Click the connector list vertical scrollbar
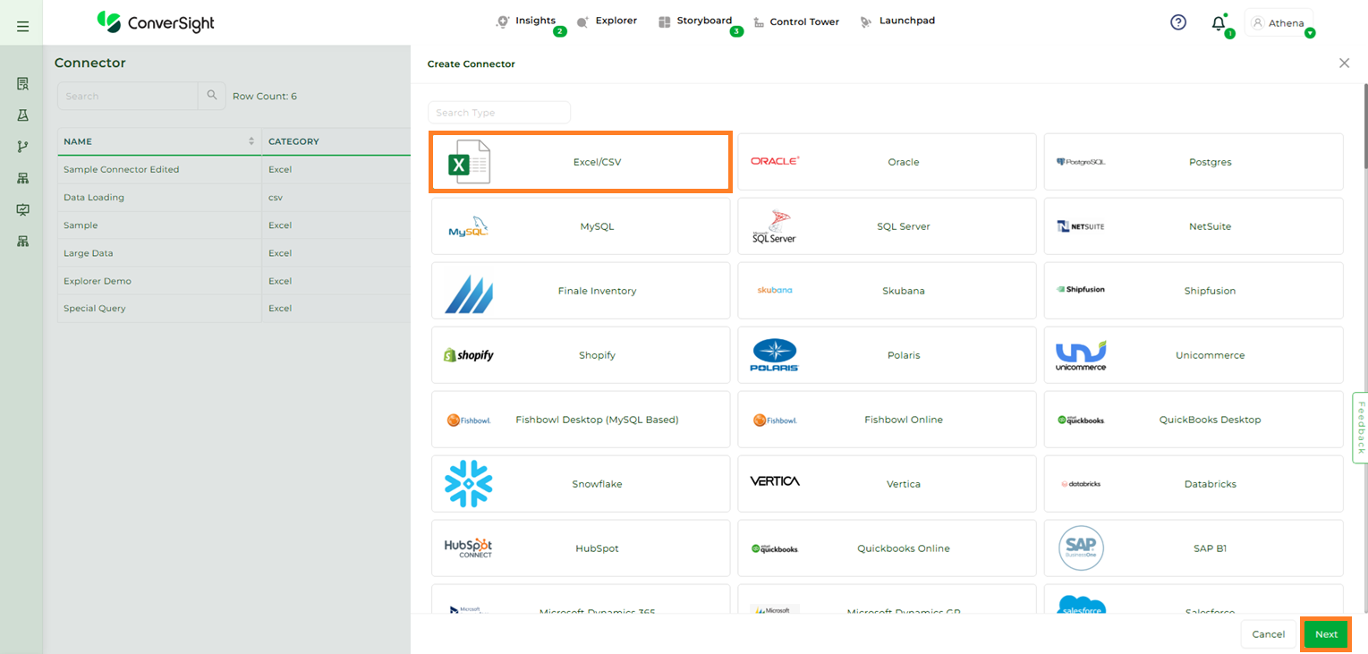Screen dimensions: 1368x654 pos(1364,125)
